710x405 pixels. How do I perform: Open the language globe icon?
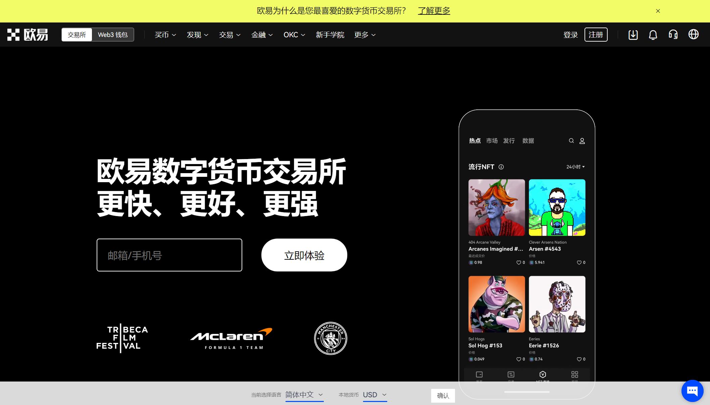(693, 35)
